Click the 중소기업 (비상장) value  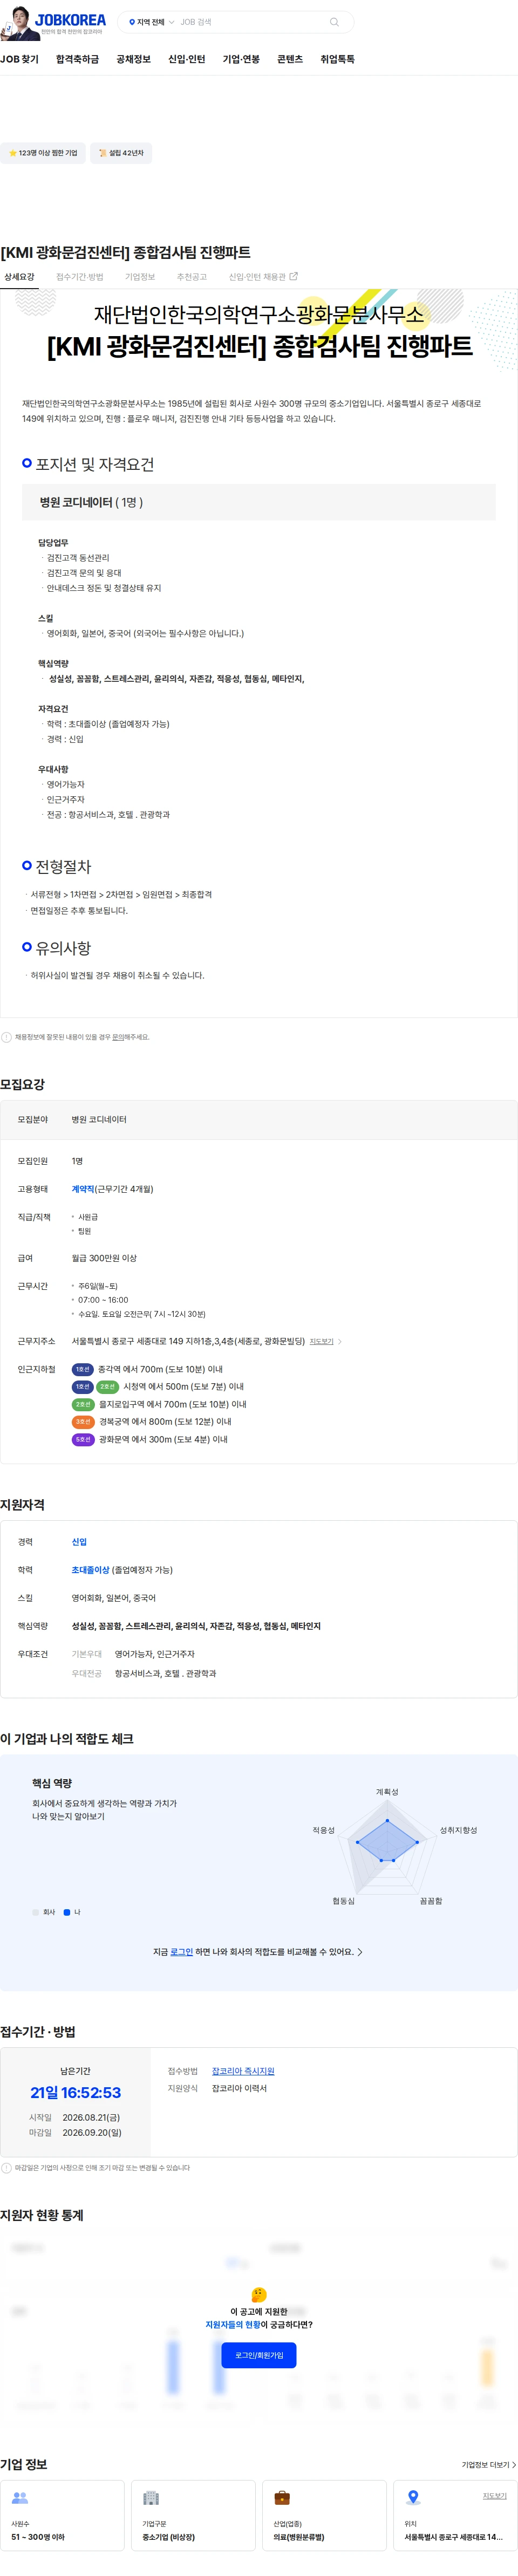(x=168, y=2537)
